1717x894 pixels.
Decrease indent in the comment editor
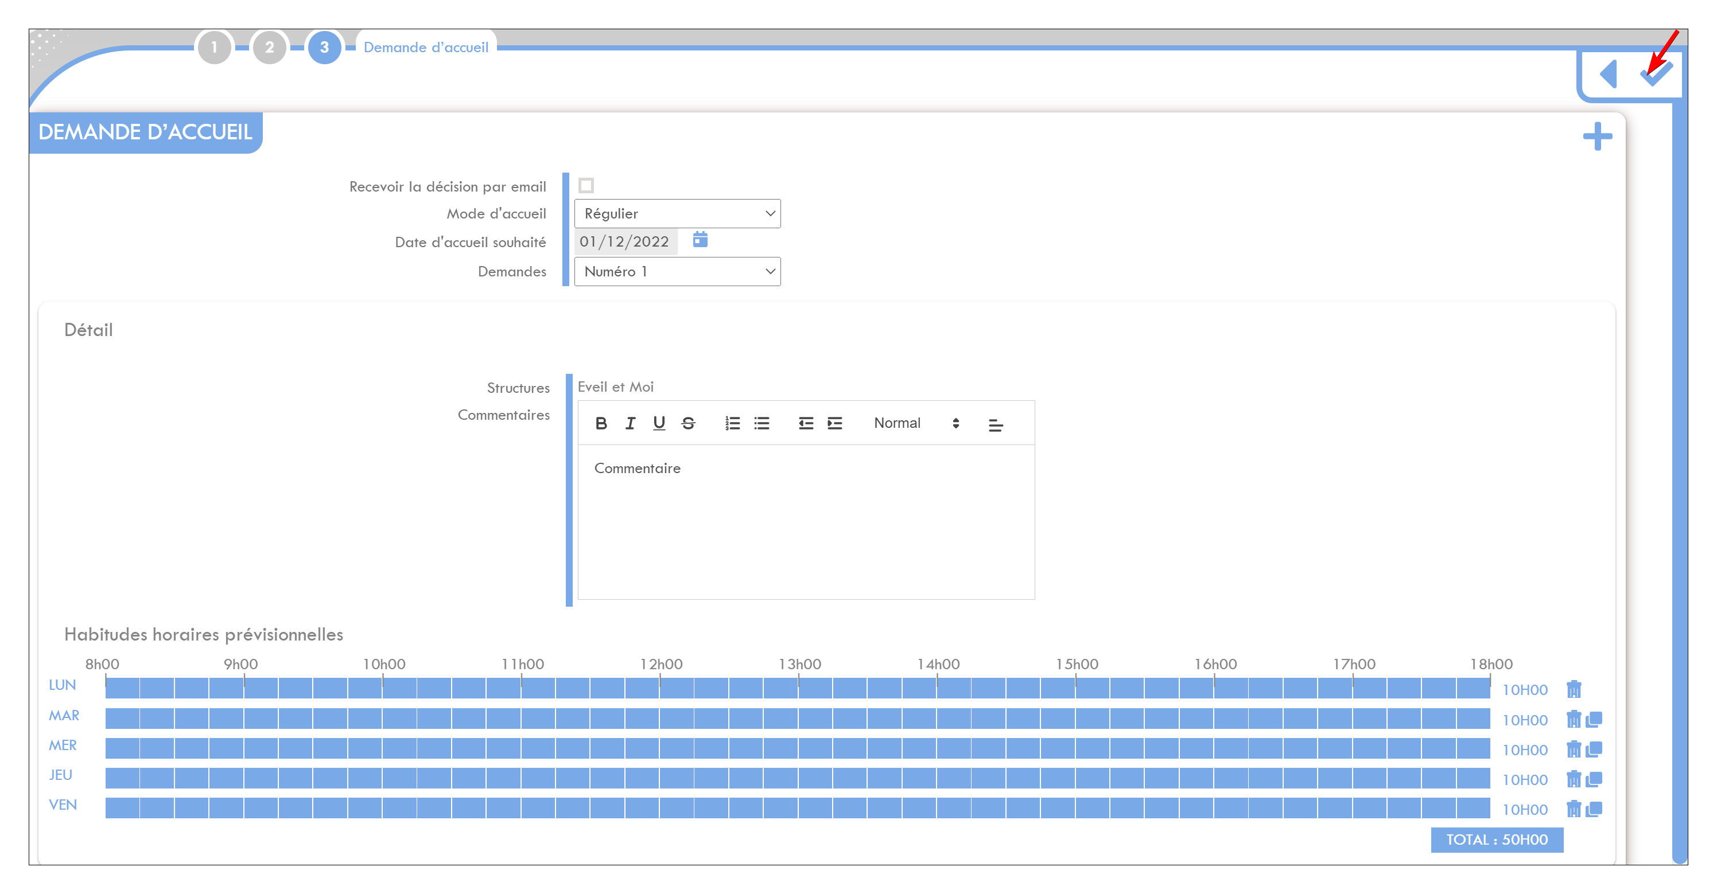[806, 423]
